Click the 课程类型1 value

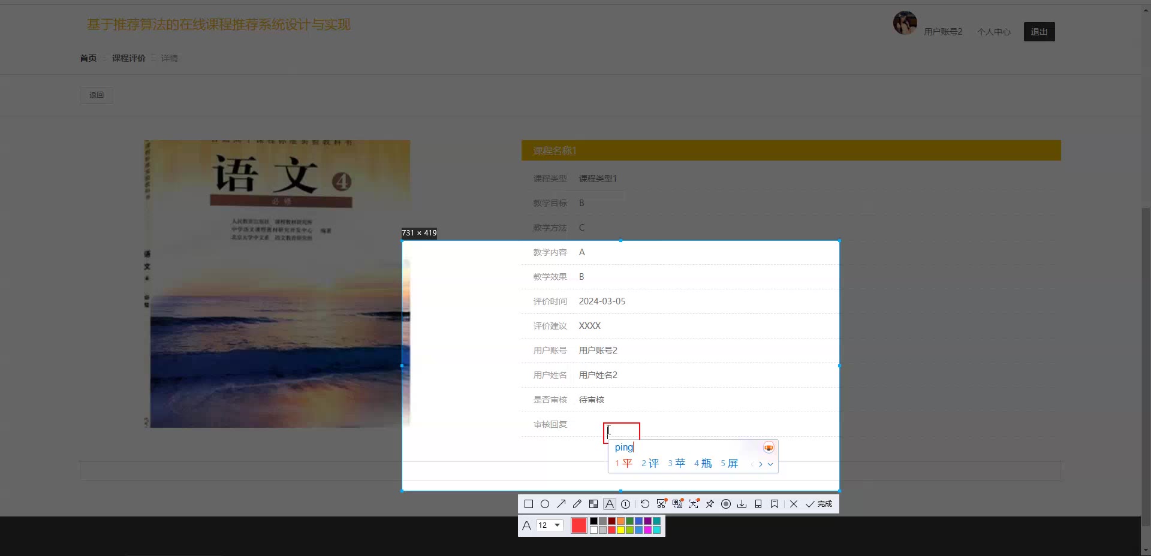(598, 179)
